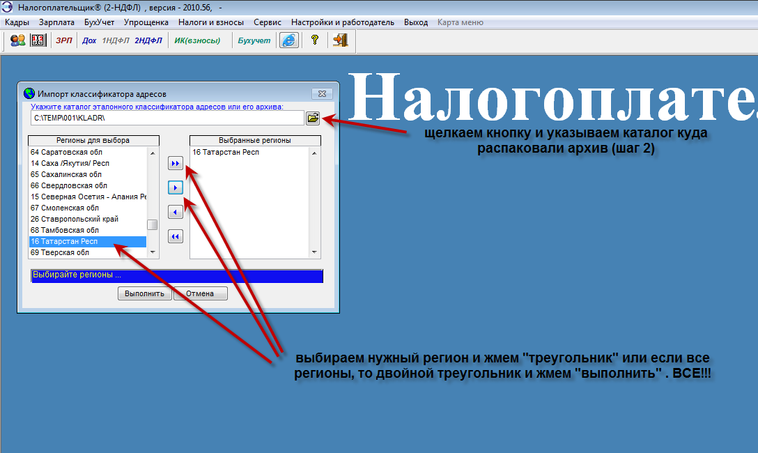Select 65 Сахалинская обл region
Screen dimensions: 758x453
pyautogui.click(x=88, y=174)
